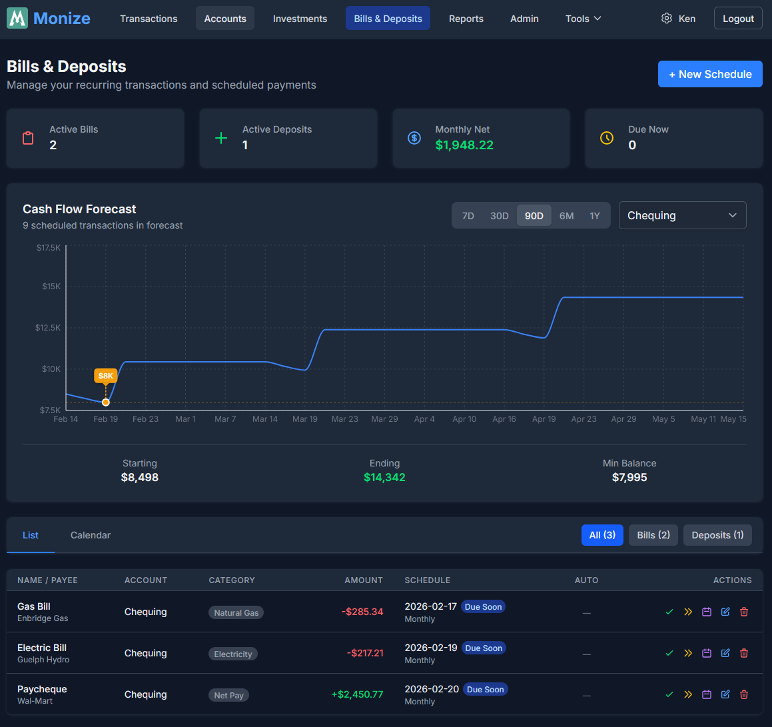Click the Electric Bill name
Screen dimensions: 772x727
[42, 648]
